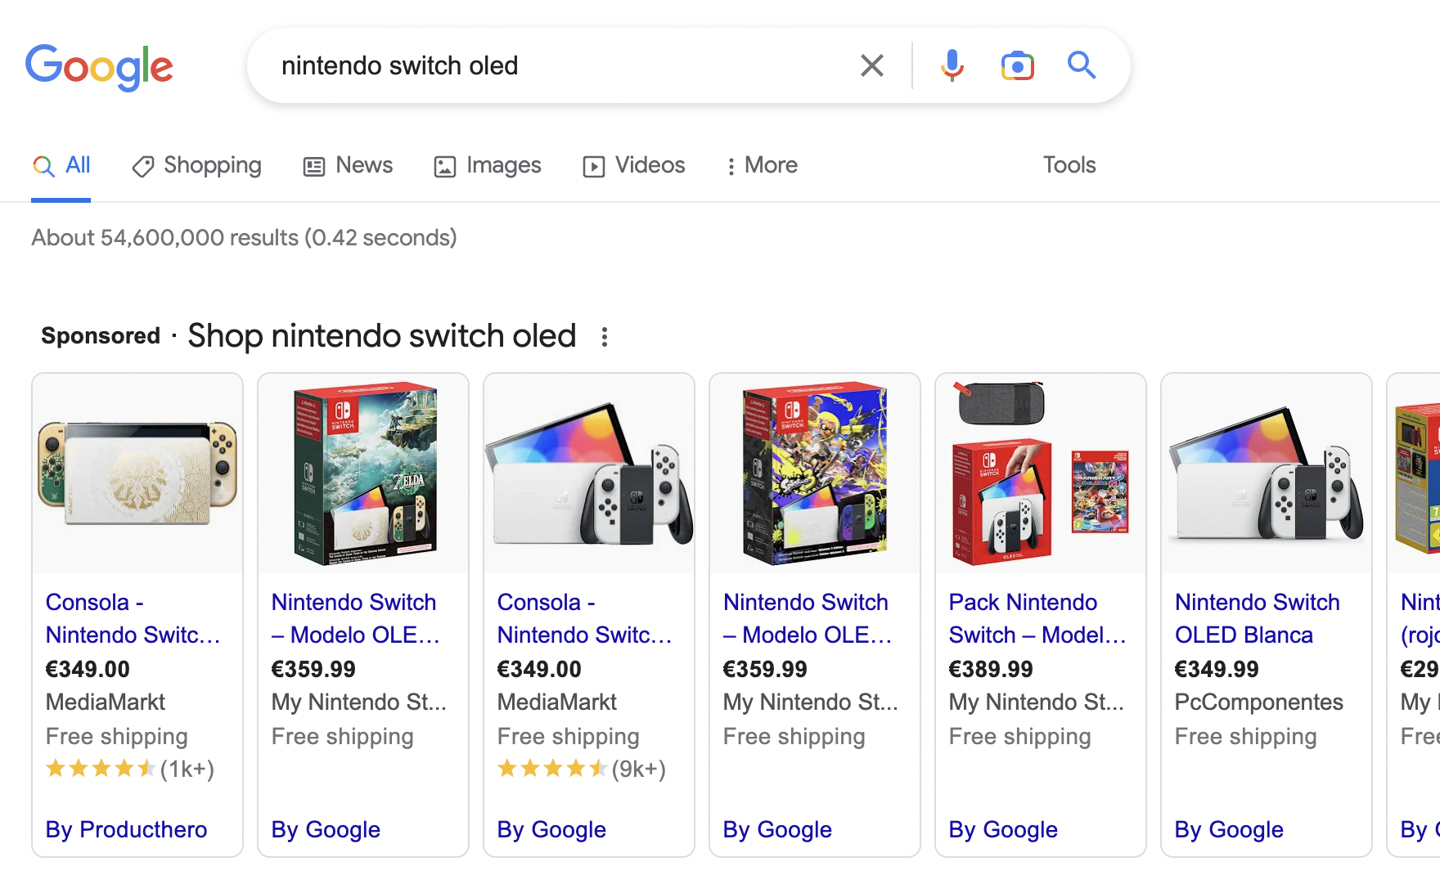The image size is (1440, 893).
Task: Click the More options icon in results navigation
Action: coord(731,165)
